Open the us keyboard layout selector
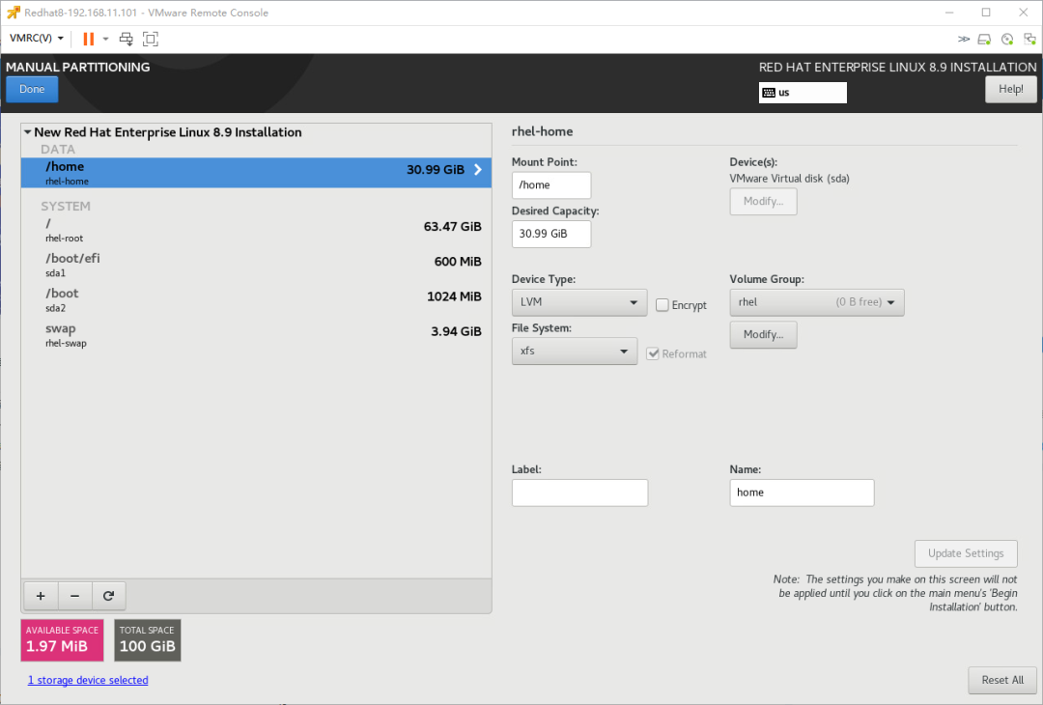 [x=803, y=93]
